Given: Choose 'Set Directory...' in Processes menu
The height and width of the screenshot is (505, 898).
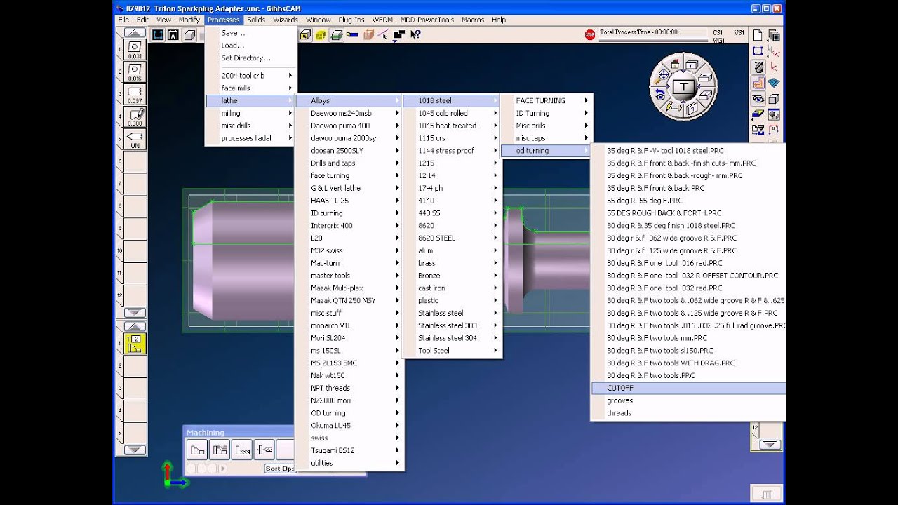Looking at the screenshot, I should point(250,58).
